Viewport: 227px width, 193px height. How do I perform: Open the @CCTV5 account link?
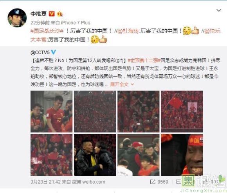point(40,52)
